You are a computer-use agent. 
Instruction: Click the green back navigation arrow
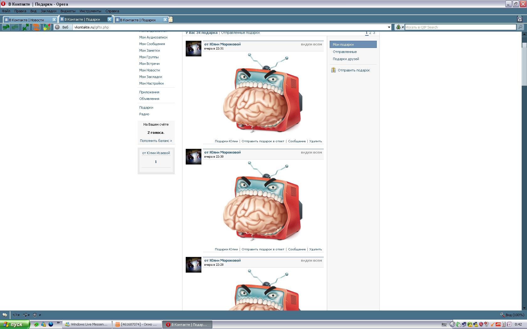6,27
